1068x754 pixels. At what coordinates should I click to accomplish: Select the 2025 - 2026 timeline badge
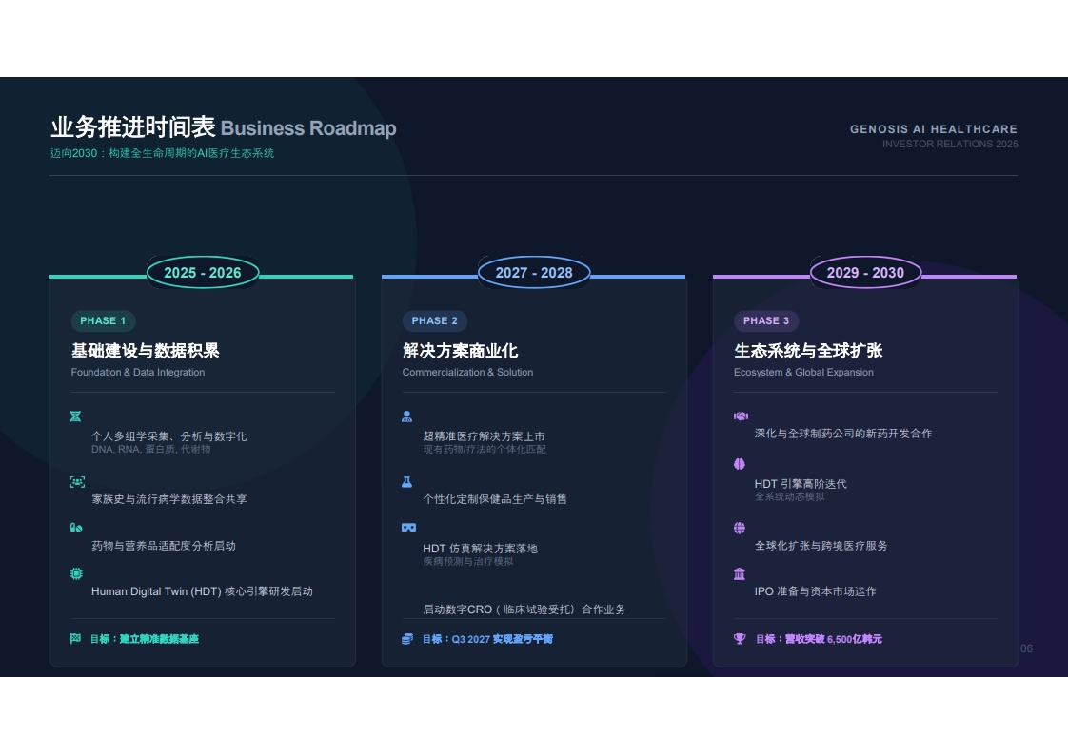(203, 273)
